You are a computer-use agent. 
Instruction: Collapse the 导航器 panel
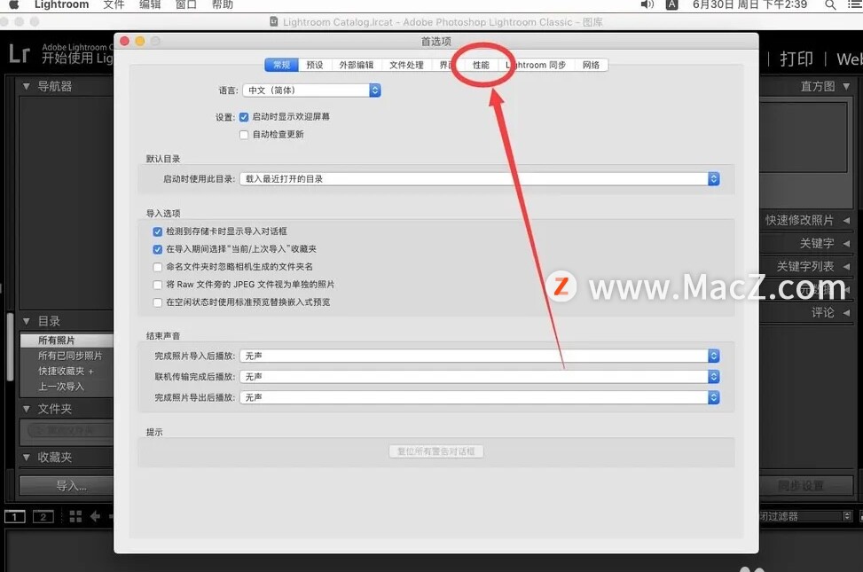[x=26, y=86]
